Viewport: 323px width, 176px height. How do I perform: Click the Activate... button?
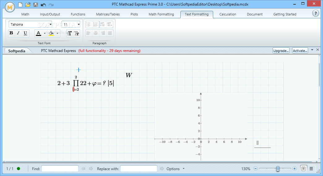point(300,51)
